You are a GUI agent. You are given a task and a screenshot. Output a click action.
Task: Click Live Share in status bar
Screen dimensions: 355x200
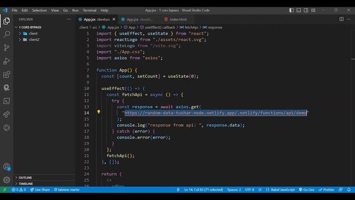pos(40,189)
